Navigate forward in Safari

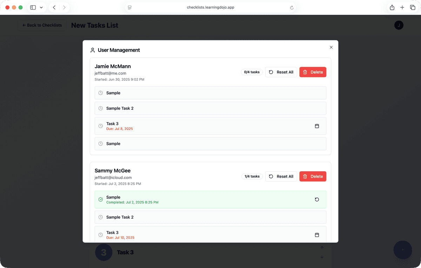pyautogui.click(x=64, y=7)
